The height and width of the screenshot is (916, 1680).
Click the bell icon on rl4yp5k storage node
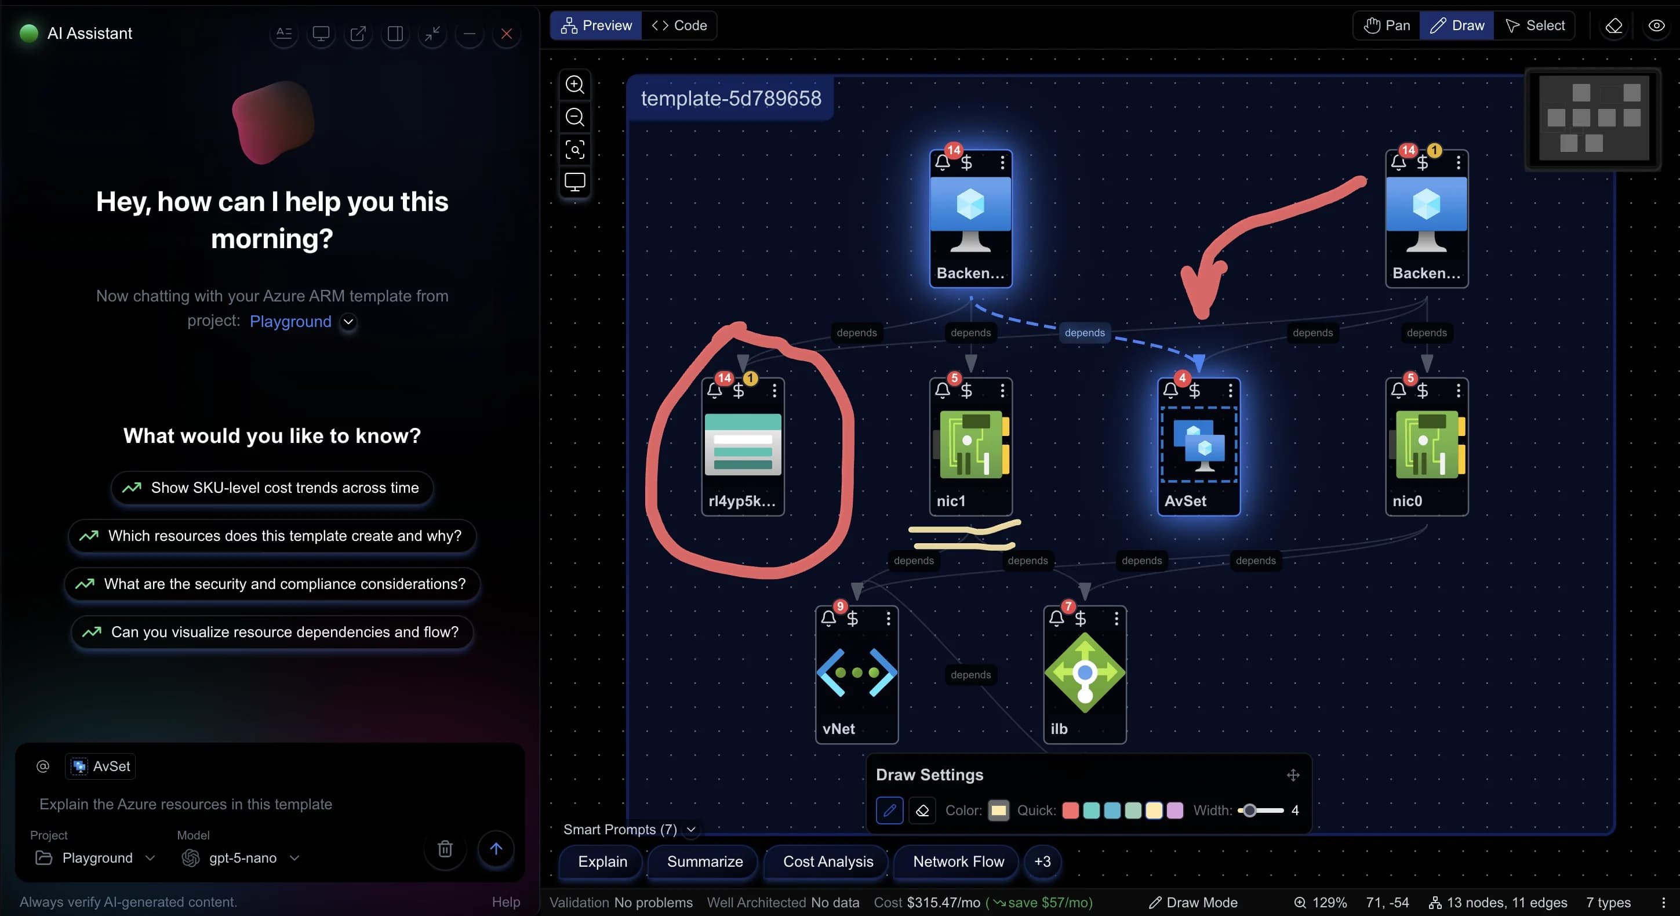coord(714,390)
